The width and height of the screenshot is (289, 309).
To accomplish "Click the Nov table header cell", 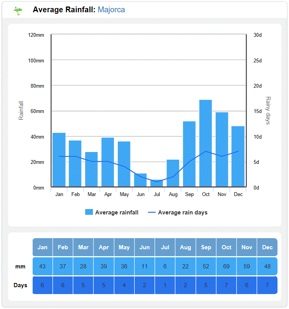I will tap(247, 247).
